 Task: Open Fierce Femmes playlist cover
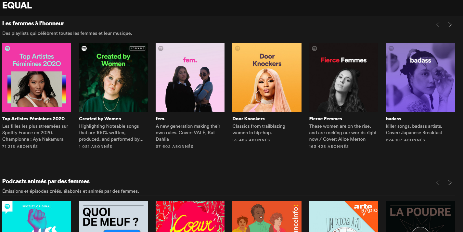click(x=343, y=78)
